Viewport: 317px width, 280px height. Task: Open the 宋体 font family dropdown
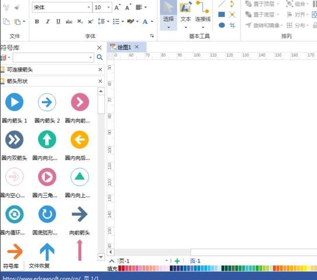pyautogui.click(x=89, y=8)
